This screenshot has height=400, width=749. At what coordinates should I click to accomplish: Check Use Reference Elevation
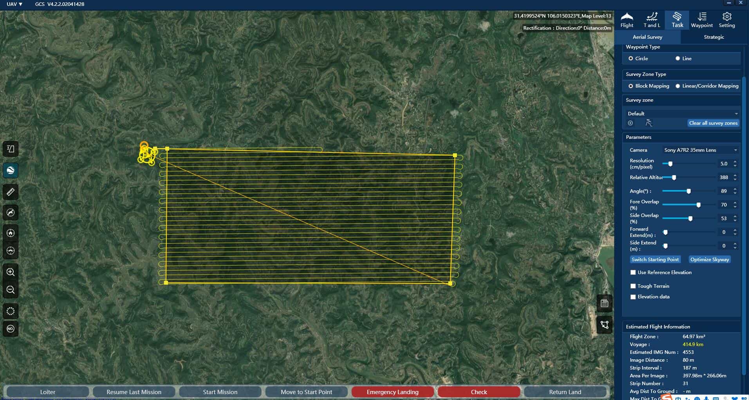pos(633,273)
